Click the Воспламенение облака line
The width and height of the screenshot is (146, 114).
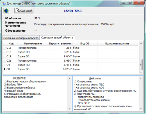pyautogui.click(x=19, y=88)
